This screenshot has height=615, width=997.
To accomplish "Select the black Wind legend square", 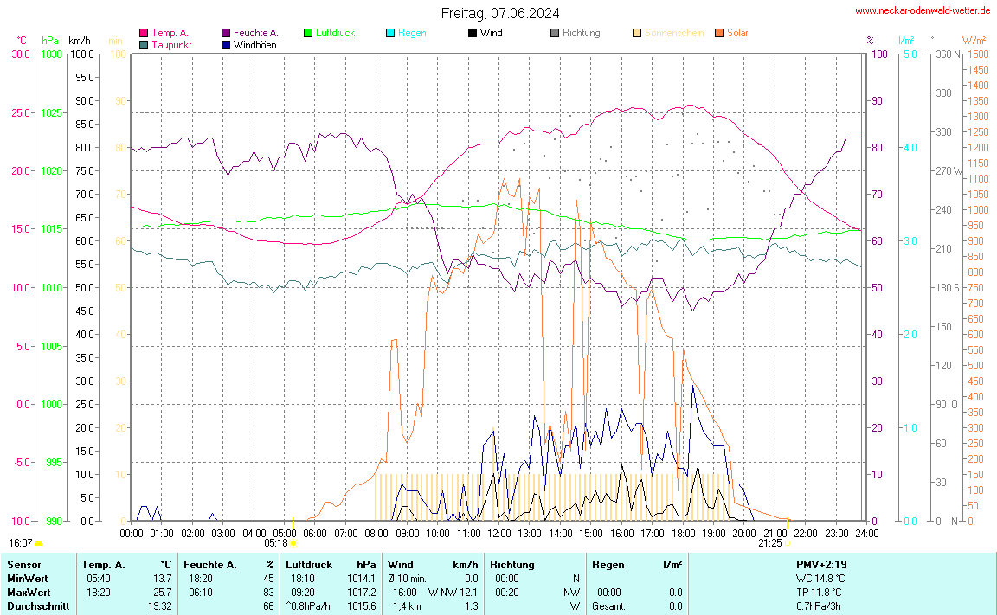I will [x=473, y=33].
